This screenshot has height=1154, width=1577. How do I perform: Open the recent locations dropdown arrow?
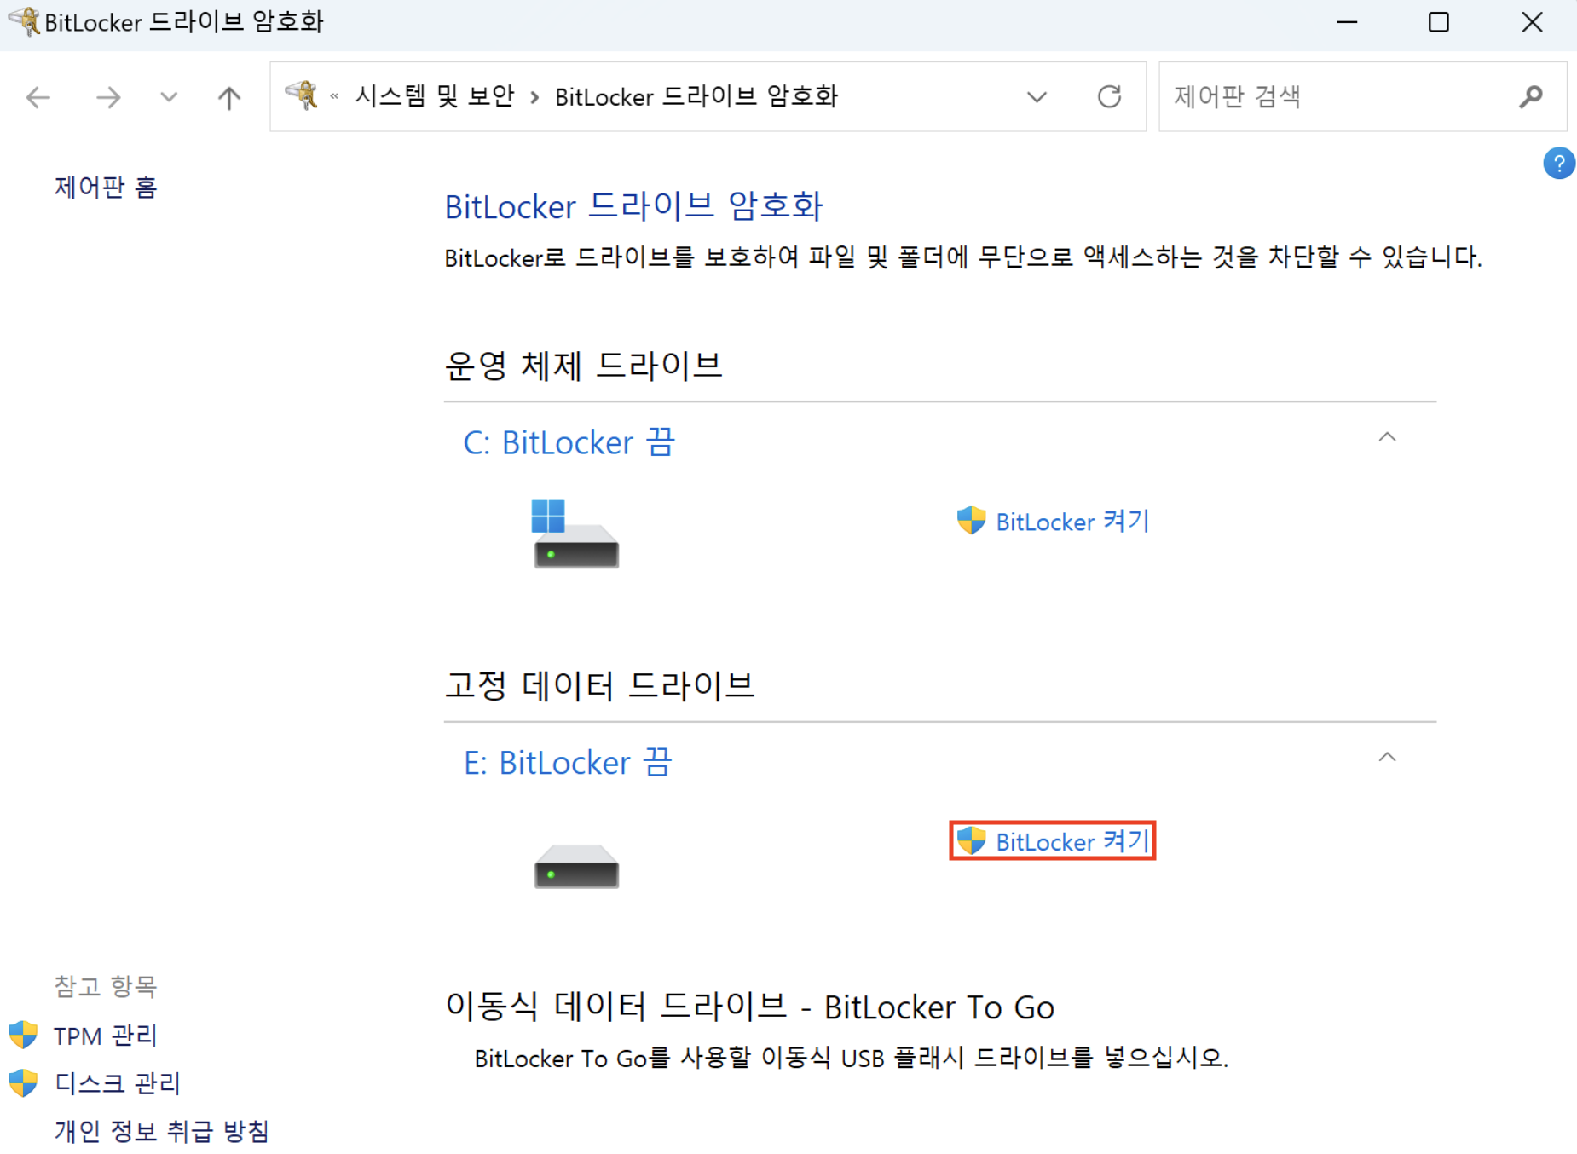pyautogui.click(x=169, y=97)
